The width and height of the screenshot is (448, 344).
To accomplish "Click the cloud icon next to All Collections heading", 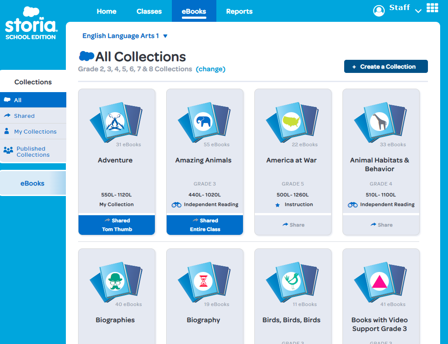I will (x=86, y=56).
